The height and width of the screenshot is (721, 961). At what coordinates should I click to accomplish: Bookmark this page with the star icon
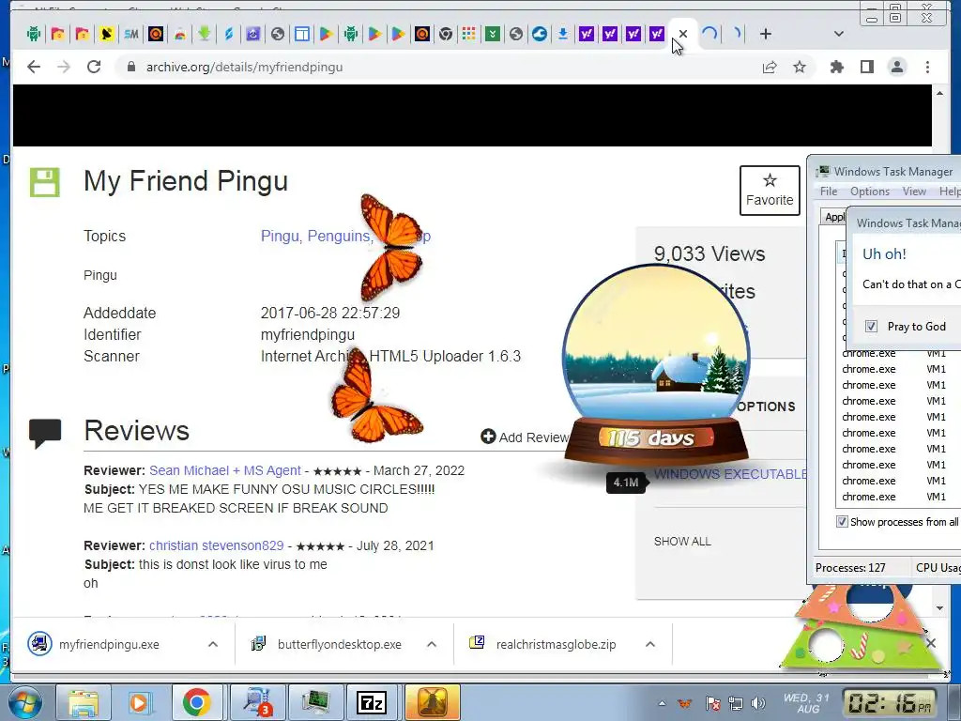click(800, 67)
